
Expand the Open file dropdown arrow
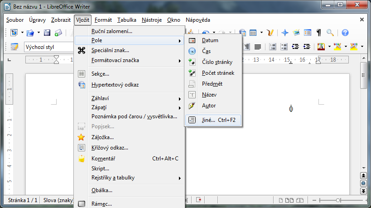[39, 33]
